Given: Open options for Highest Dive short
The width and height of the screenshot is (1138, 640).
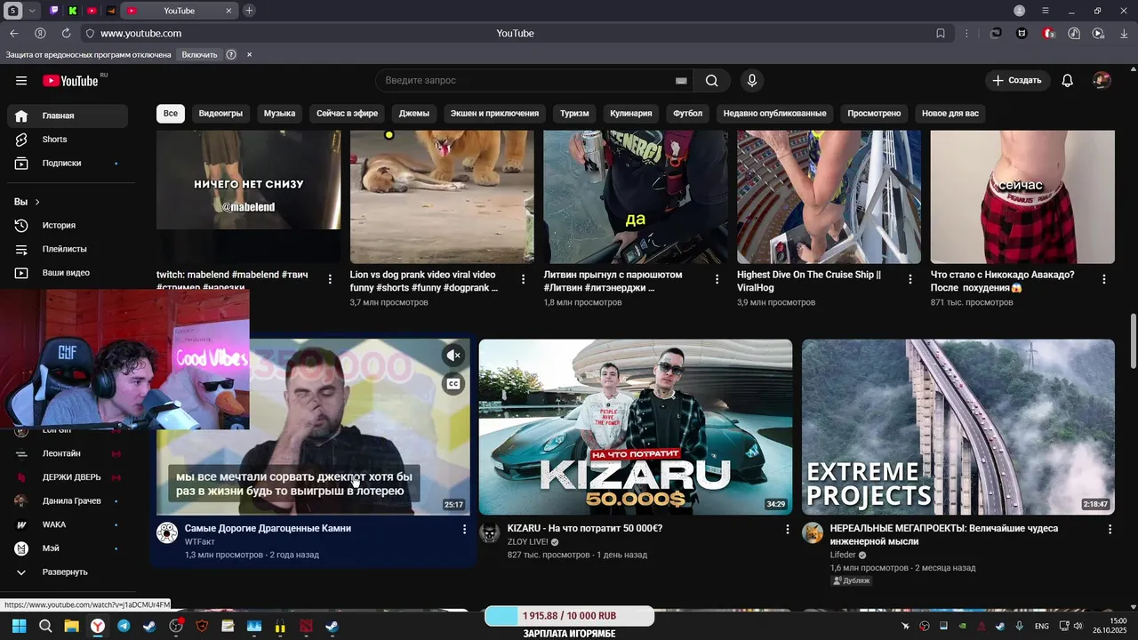Looking at the screenshot, I should pos(910,279).
